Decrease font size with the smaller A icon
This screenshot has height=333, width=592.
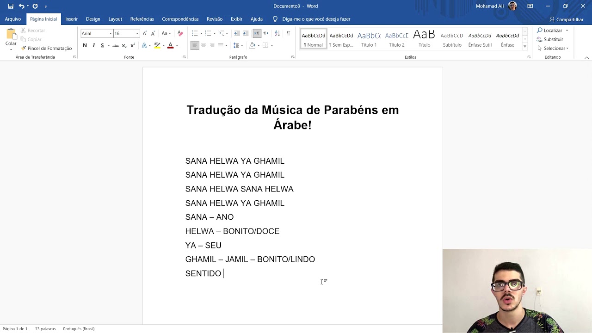pyautogui.click(x=153, y=33)
